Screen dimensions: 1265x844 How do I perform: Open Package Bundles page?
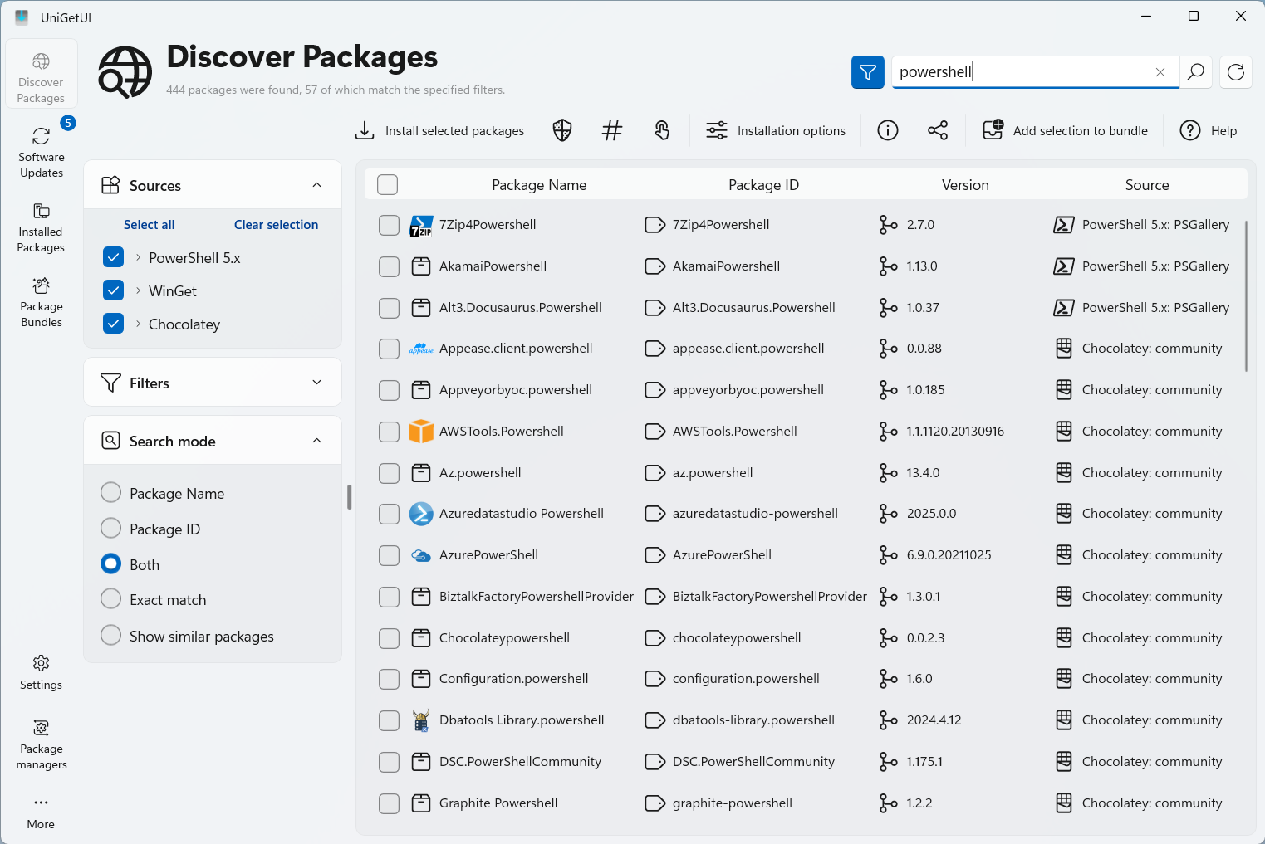coord(41,300)
